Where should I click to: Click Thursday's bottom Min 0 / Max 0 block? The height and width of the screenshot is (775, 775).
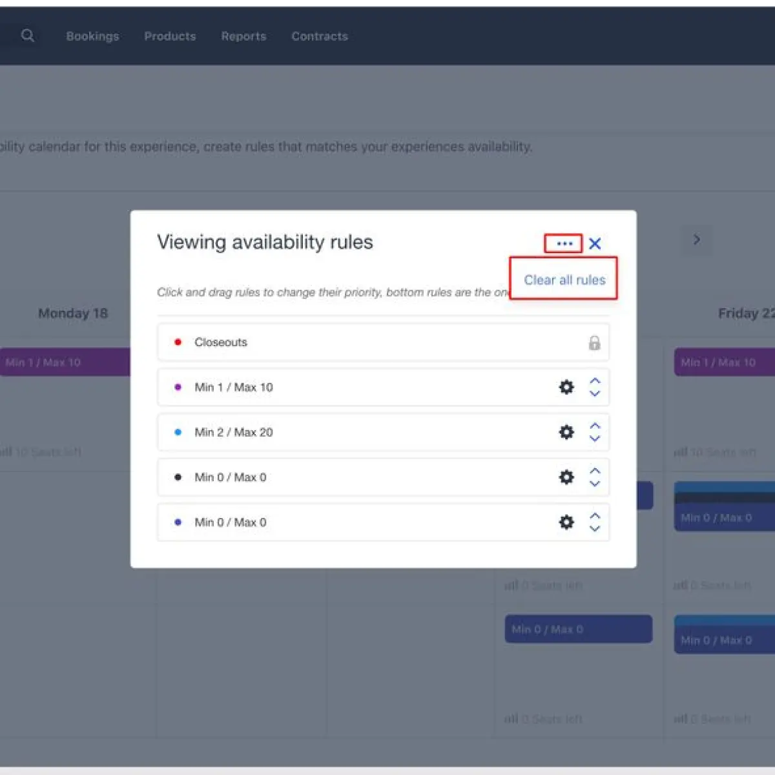point(578,629)
